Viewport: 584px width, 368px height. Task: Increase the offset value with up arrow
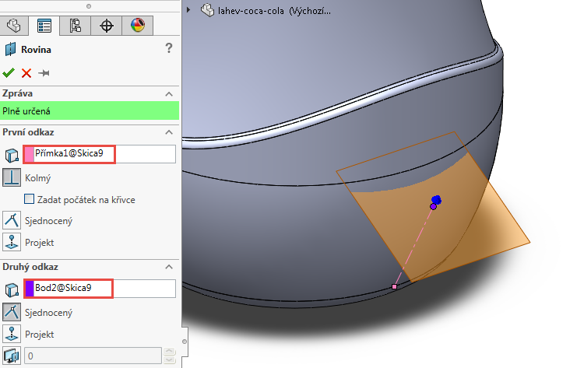coord(169,351)
